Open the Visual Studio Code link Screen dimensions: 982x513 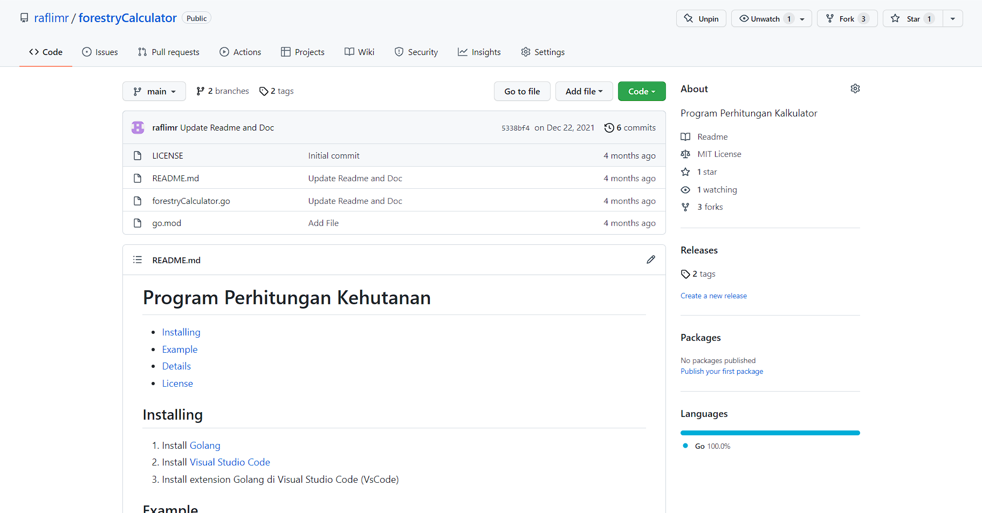click(230, 462)
